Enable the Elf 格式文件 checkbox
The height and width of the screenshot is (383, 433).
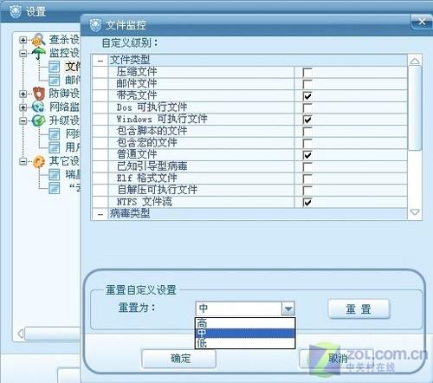[307, 179]
